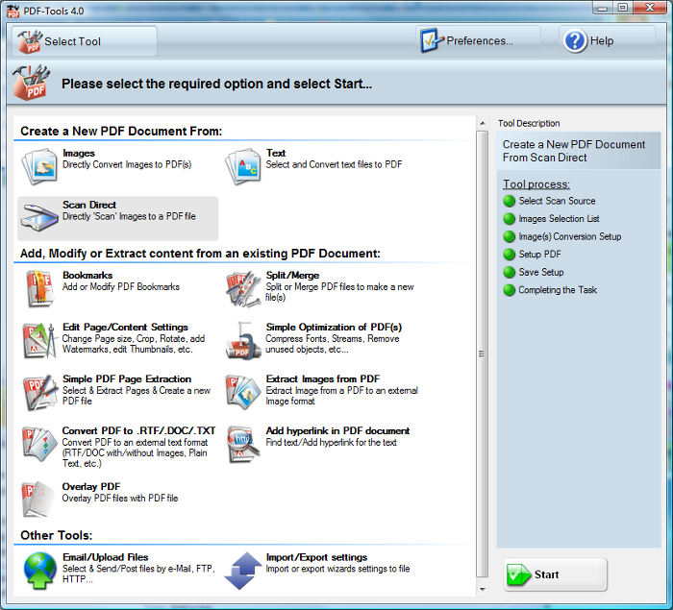
Task: Select Edit Page/Content Settings title
Action: click(x=125, y=328)
